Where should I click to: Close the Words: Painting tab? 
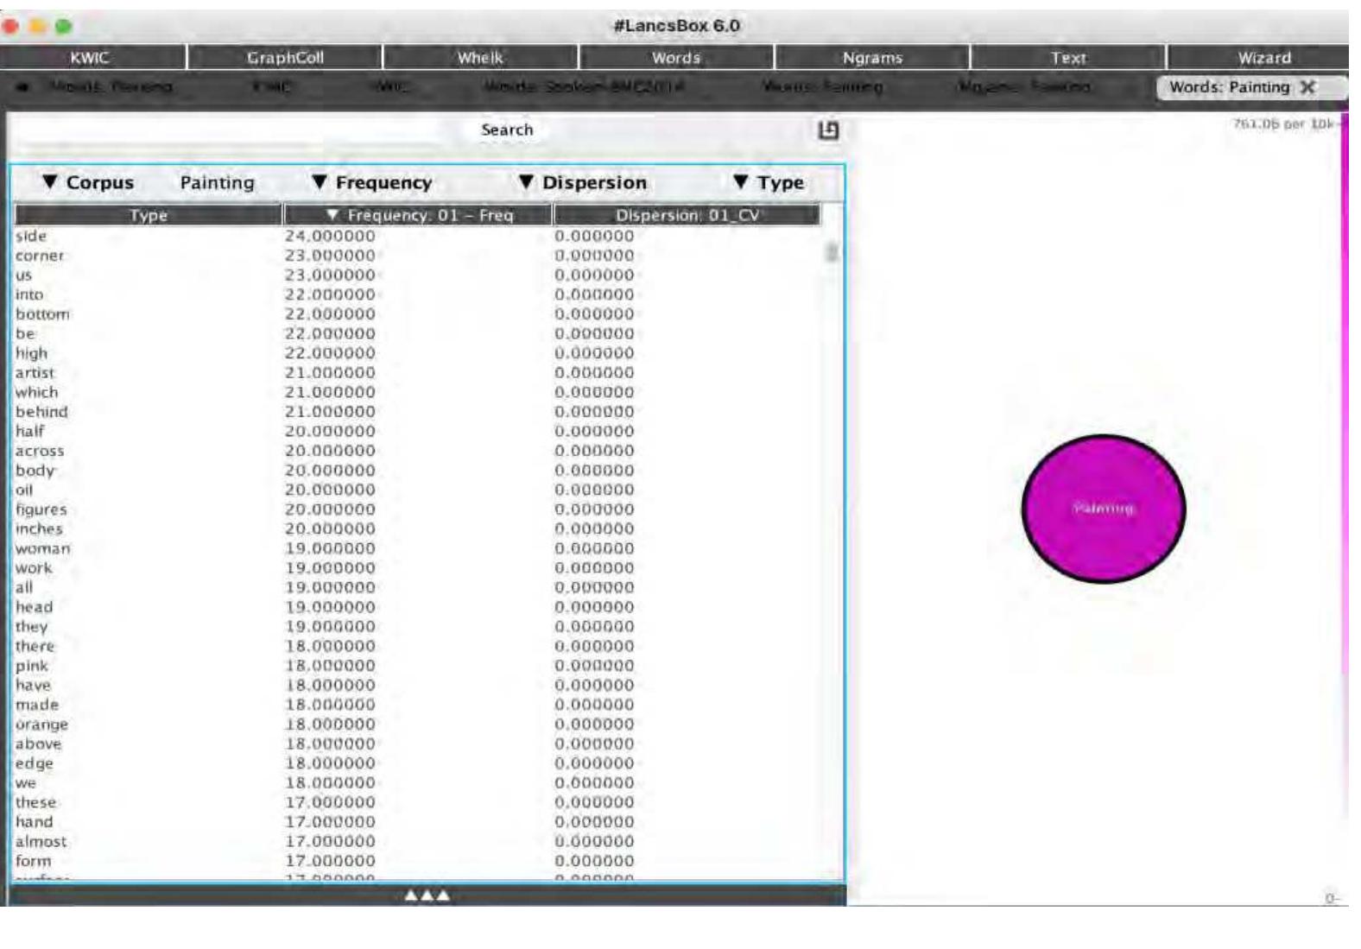[1307, 87]
